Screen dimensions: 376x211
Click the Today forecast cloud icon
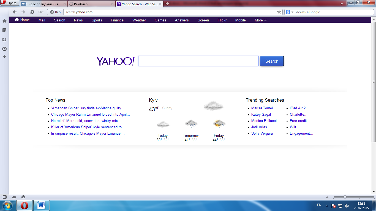click(x=163, y=124)
